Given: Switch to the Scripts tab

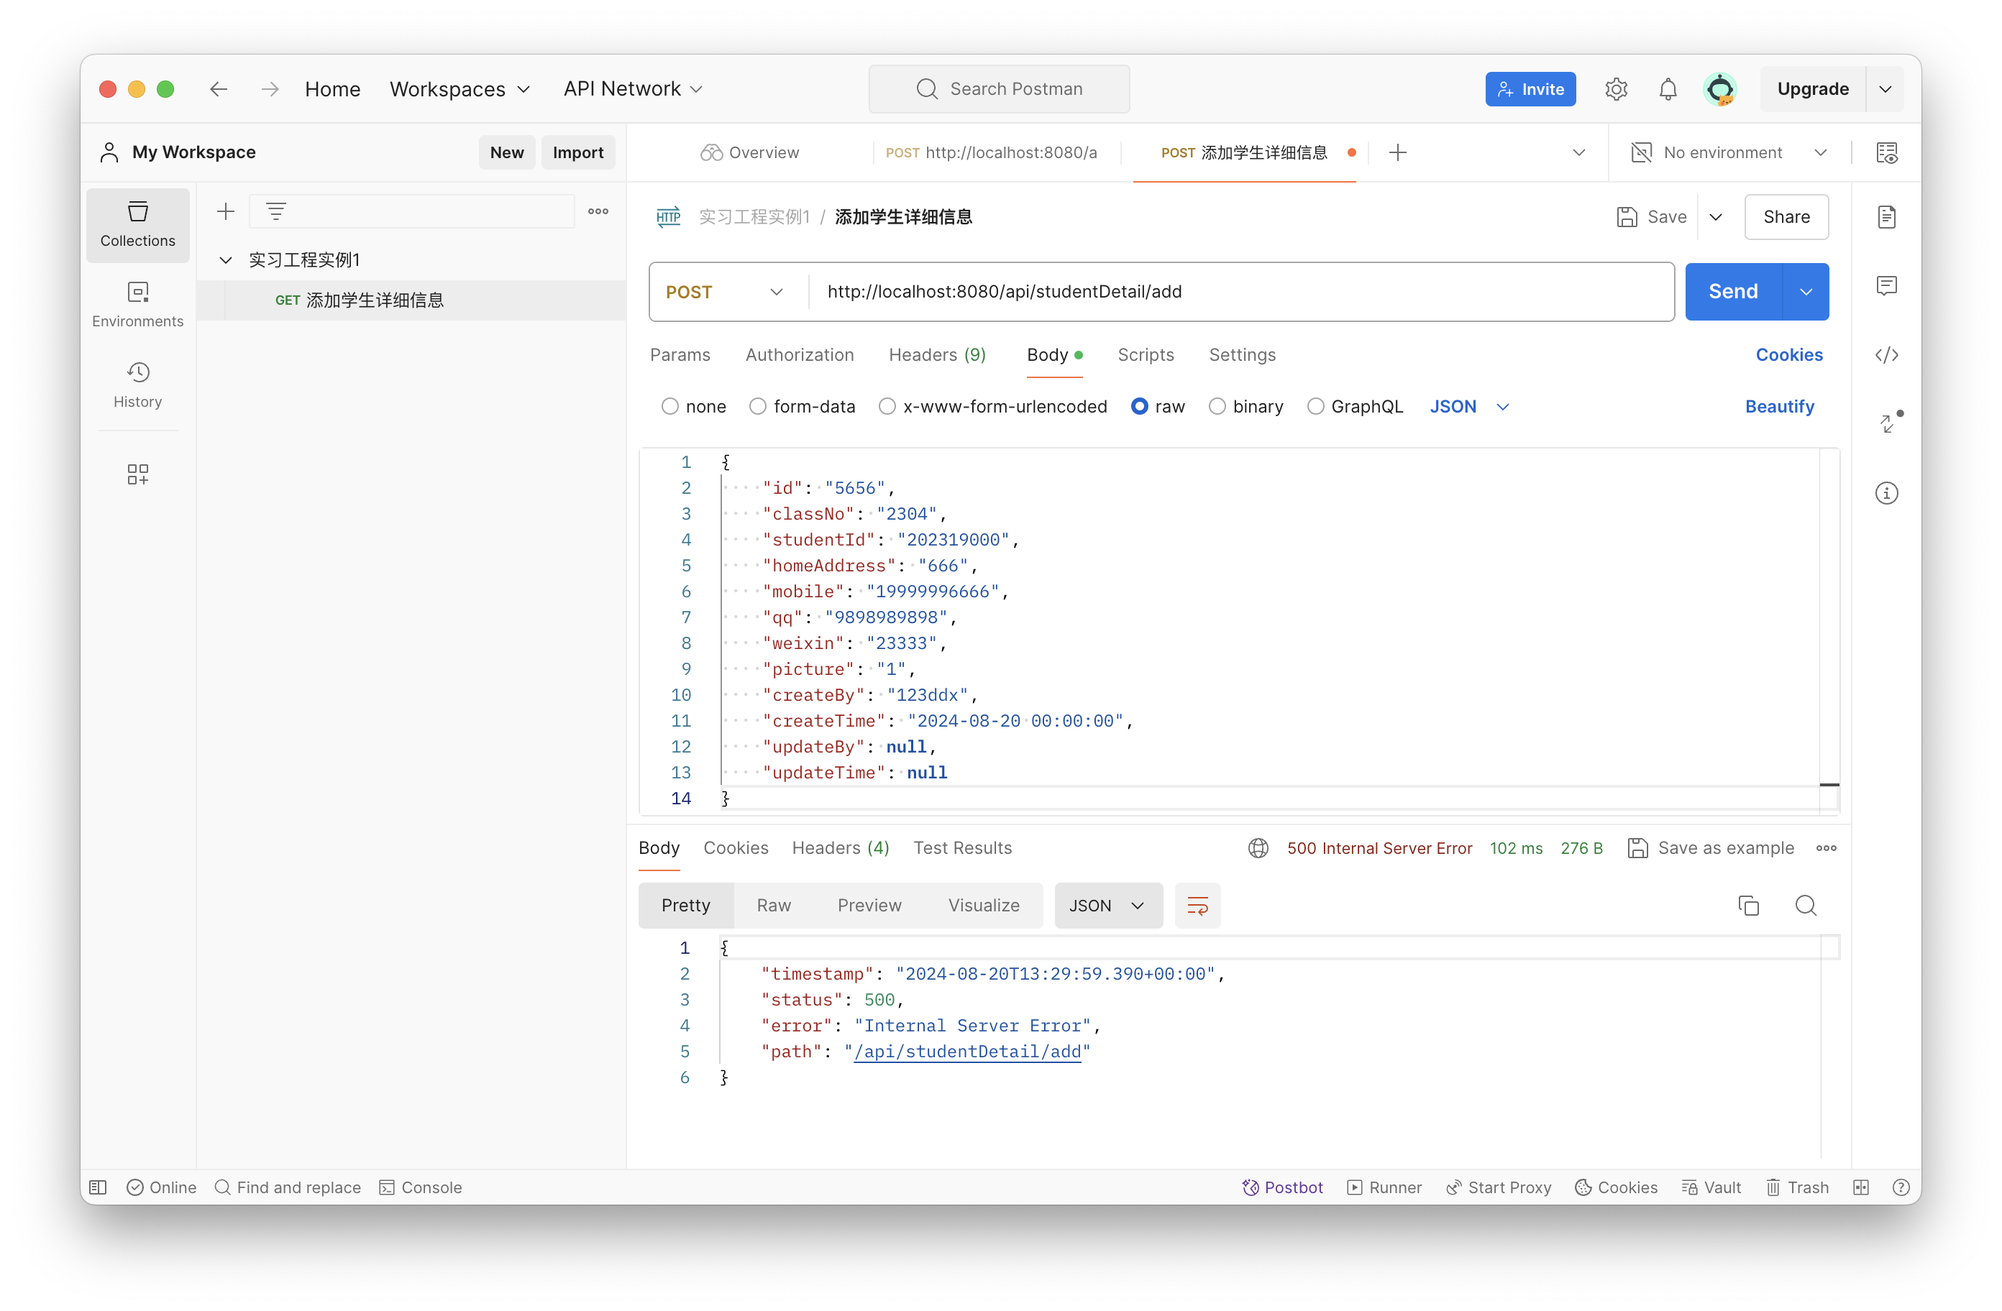Looking at the screenshot, I should (x=1145, y=355).
